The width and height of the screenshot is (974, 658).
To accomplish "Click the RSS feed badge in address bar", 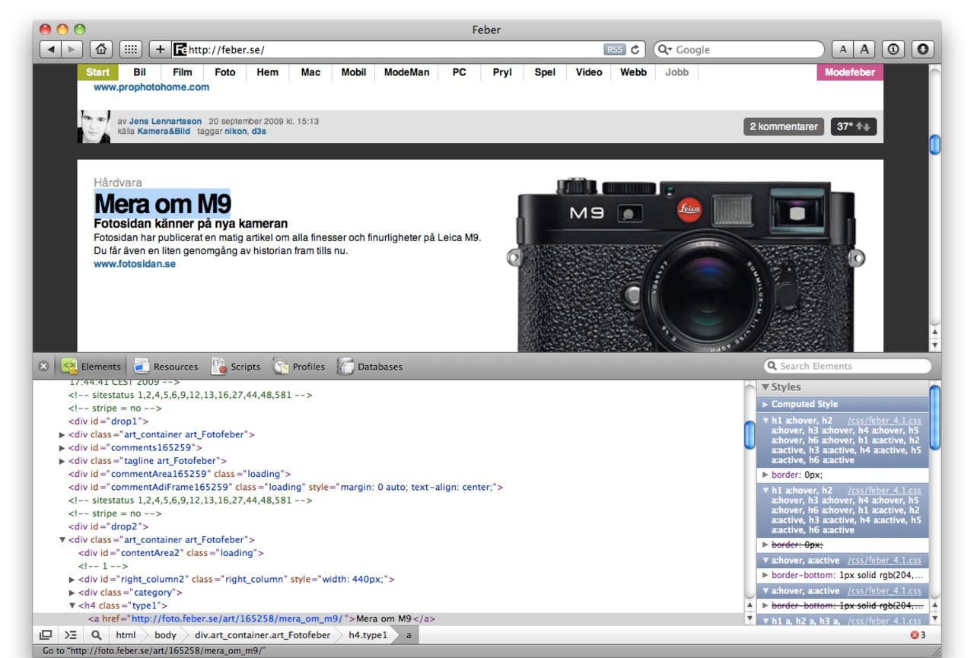I will [614, 49].
